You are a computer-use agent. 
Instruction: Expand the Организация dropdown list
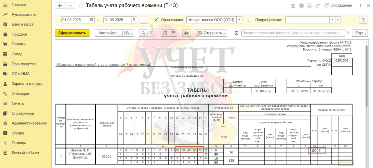pyautogui.click(x=239, y=20)
